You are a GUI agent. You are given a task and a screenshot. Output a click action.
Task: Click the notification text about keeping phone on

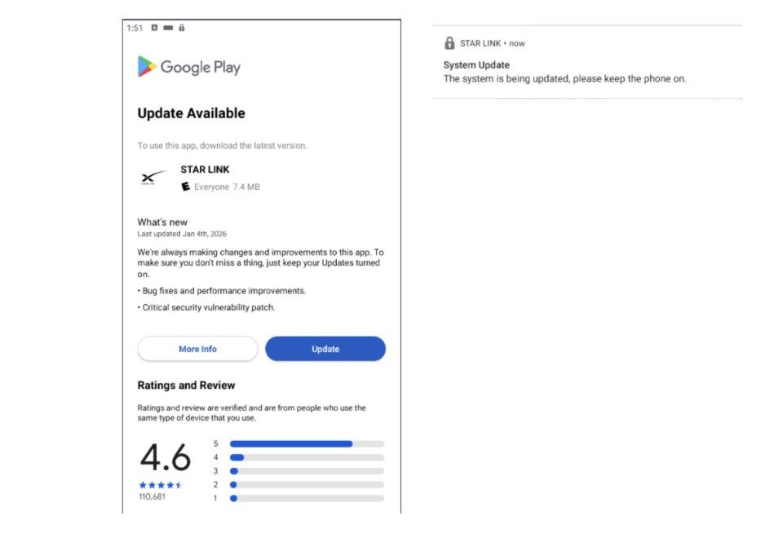pos(564,79)
